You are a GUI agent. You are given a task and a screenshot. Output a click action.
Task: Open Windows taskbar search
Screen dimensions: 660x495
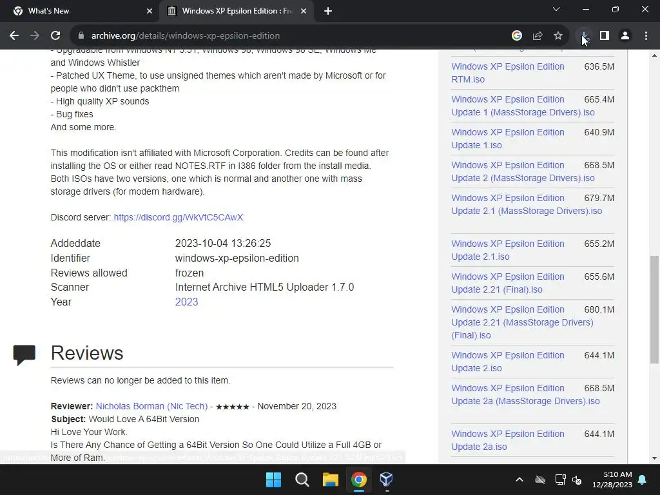(x=302, y=480)
